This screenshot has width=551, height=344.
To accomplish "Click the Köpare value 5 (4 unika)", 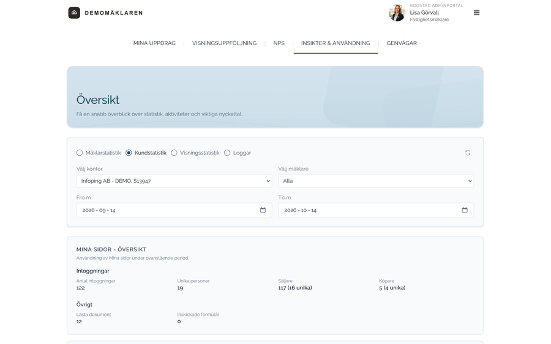I will click(392, 288).
